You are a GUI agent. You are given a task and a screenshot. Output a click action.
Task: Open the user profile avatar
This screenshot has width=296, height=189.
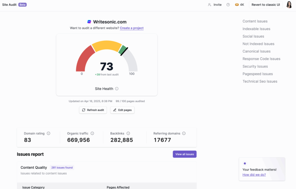[289, 5]
